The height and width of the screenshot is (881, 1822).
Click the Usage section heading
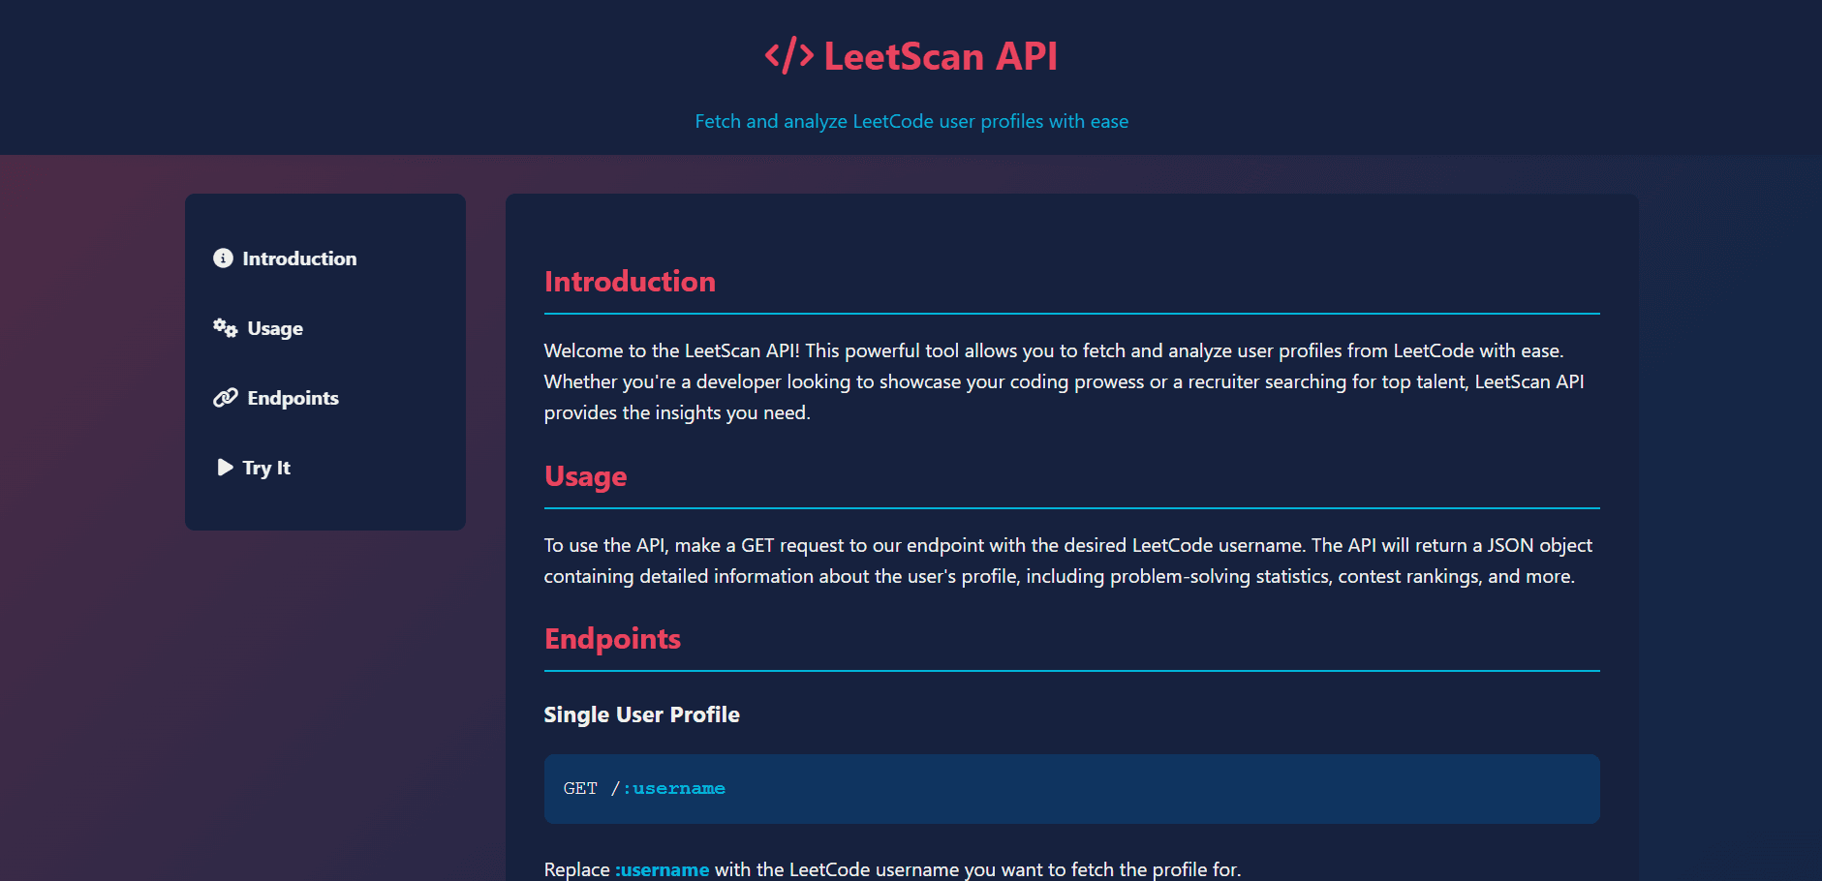coord(585,476)
